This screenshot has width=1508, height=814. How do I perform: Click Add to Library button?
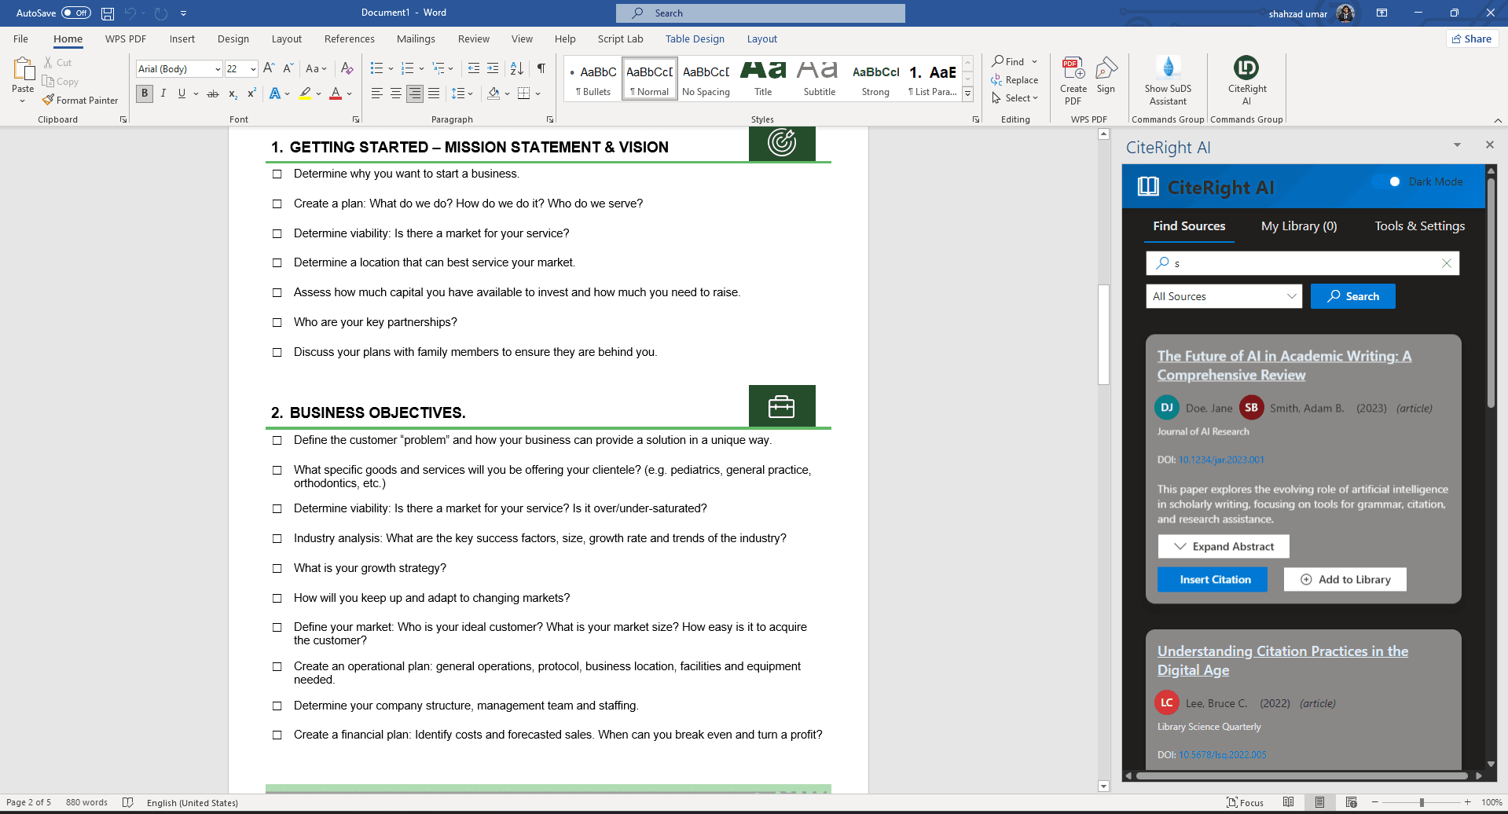(x=1345, y=580)
